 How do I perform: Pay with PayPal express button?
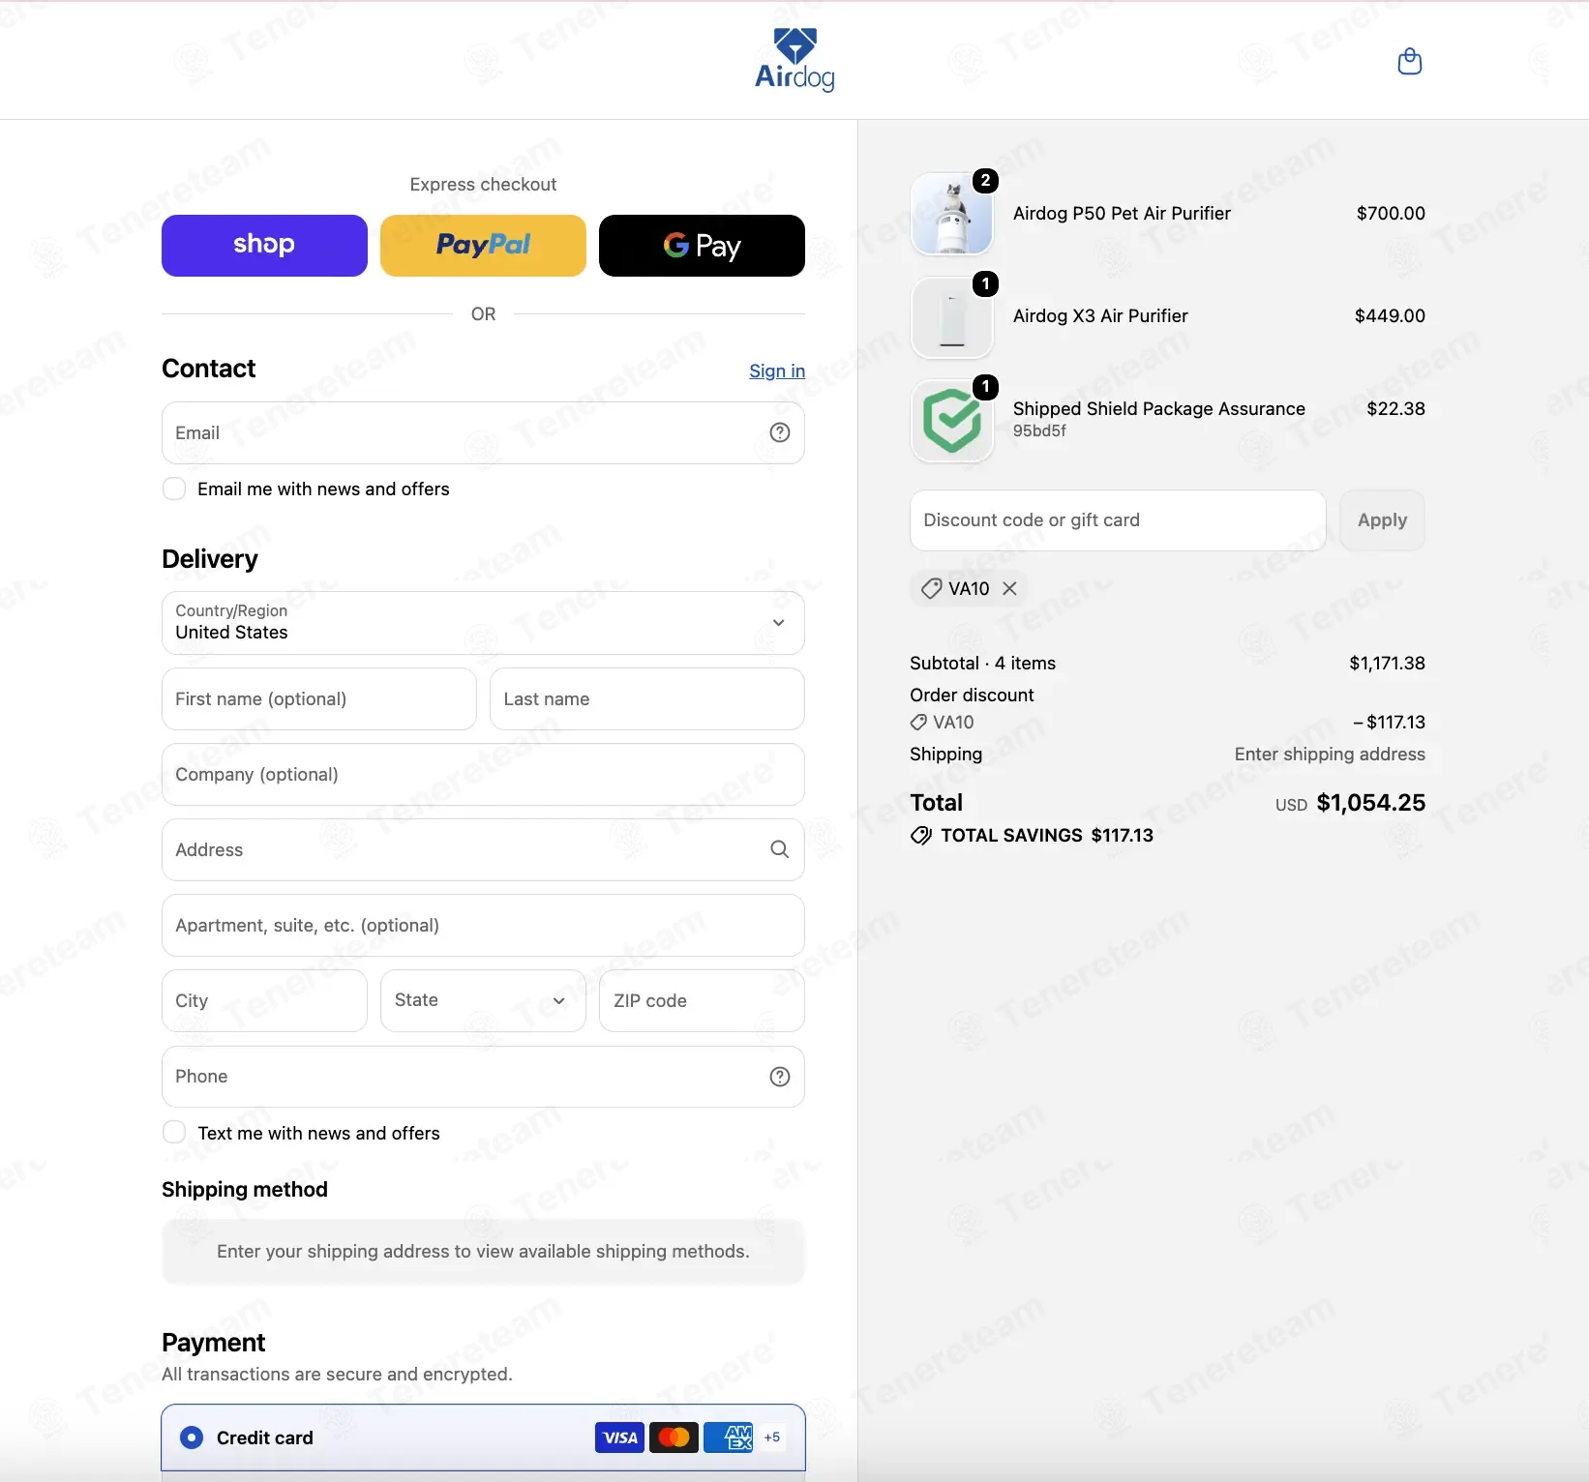483,246
